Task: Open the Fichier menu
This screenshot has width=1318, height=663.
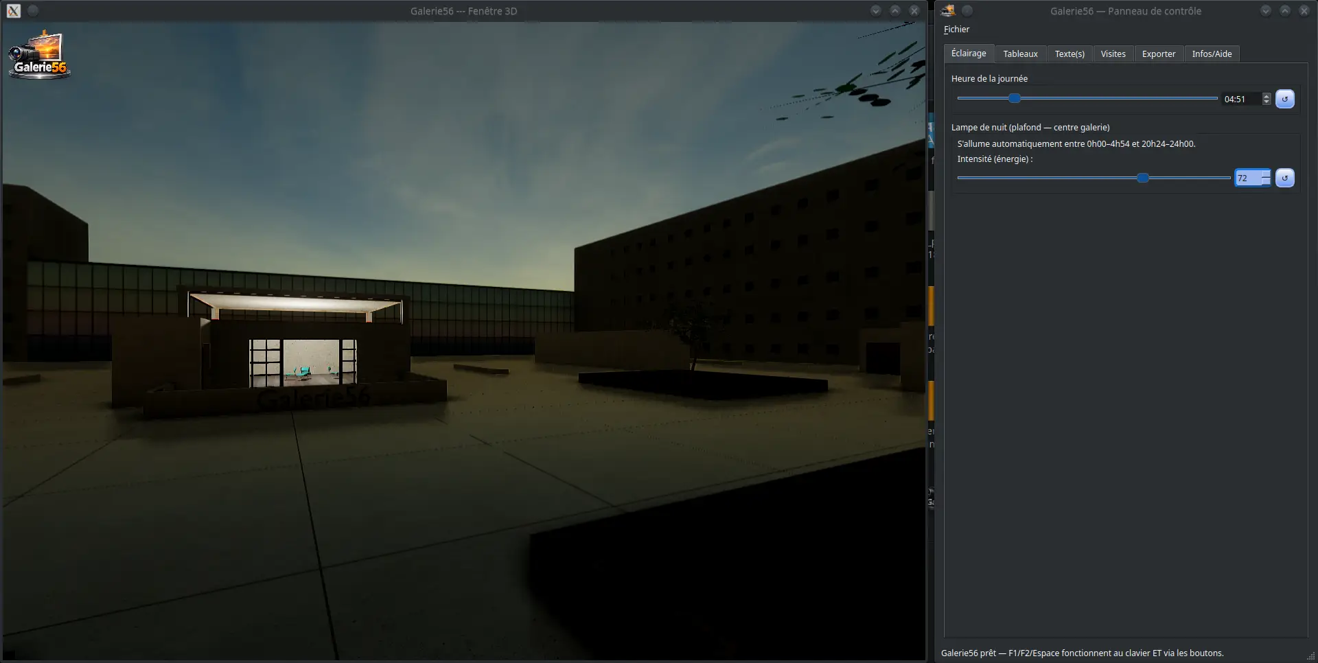Action: coord(956,30)
